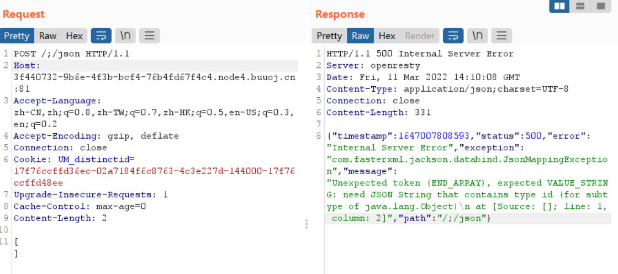Select the Render tab in Response
The width and height of the screenshot is (618, 274).
point(420,36)
